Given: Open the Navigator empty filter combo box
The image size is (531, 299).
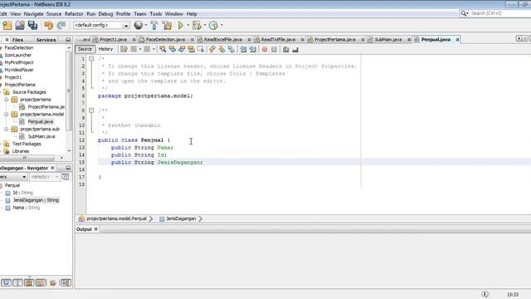Looking at the screenshot, I should click(44, 177).
